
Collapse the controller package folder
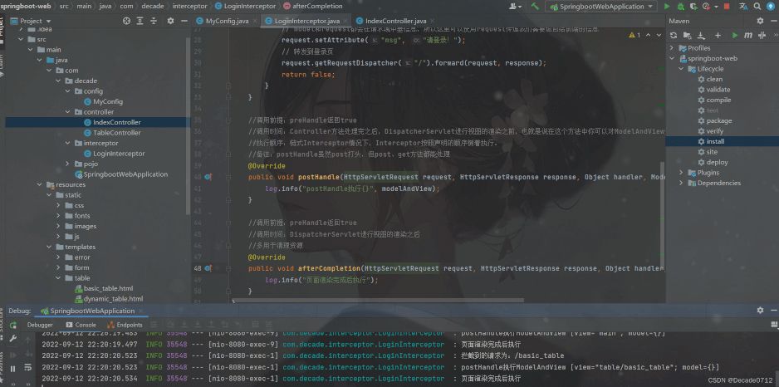(67, 112)
